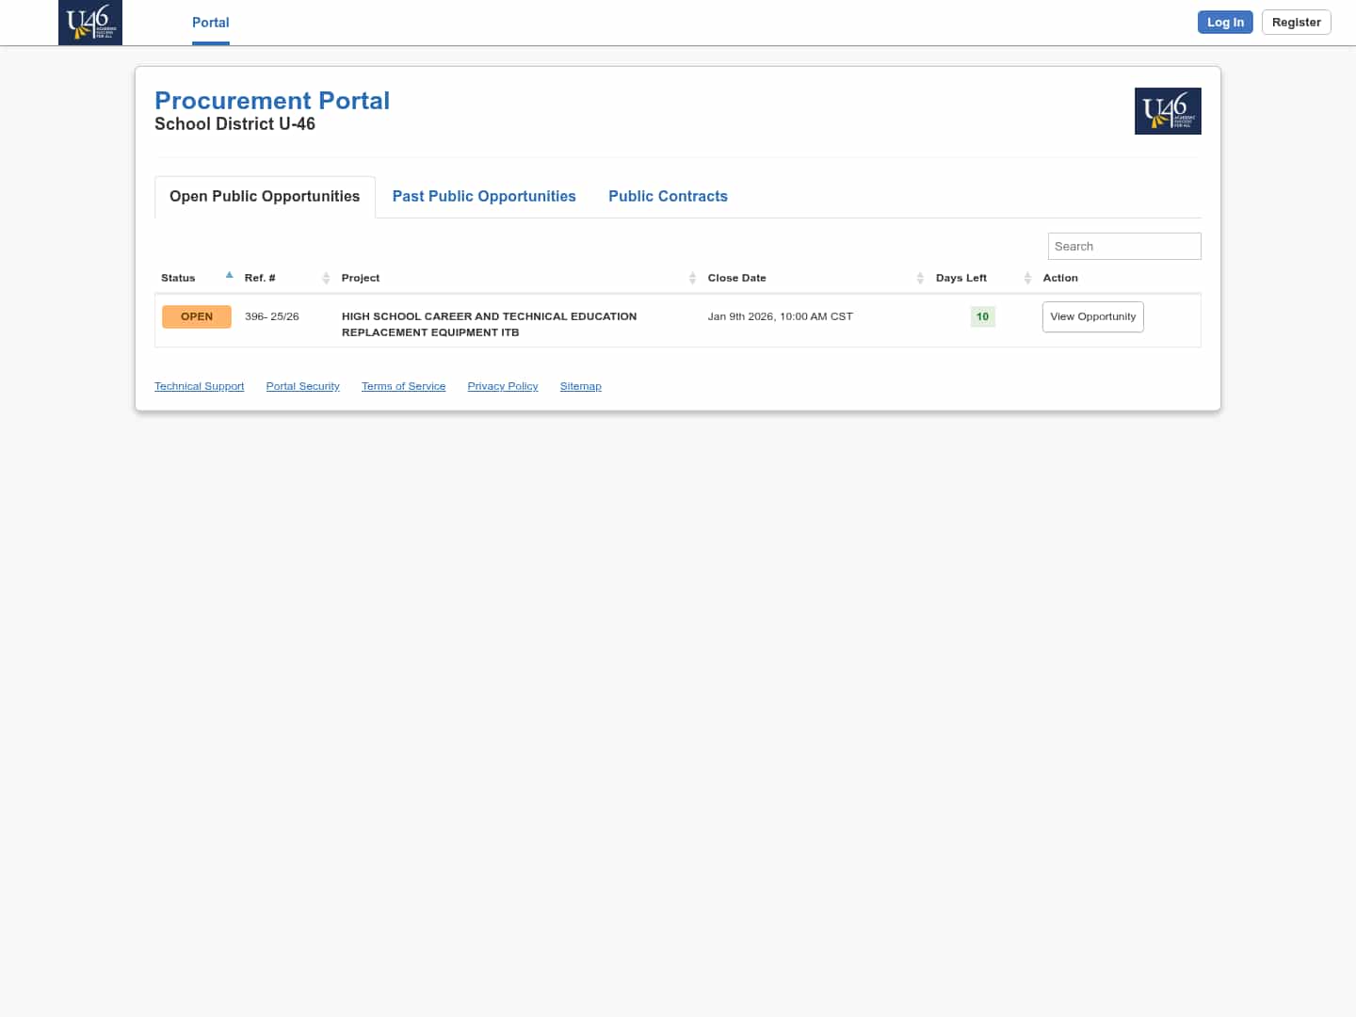1356x1017 pixels.
Task: Click the green 10 days left badge
Action: (x=982, y=316)
